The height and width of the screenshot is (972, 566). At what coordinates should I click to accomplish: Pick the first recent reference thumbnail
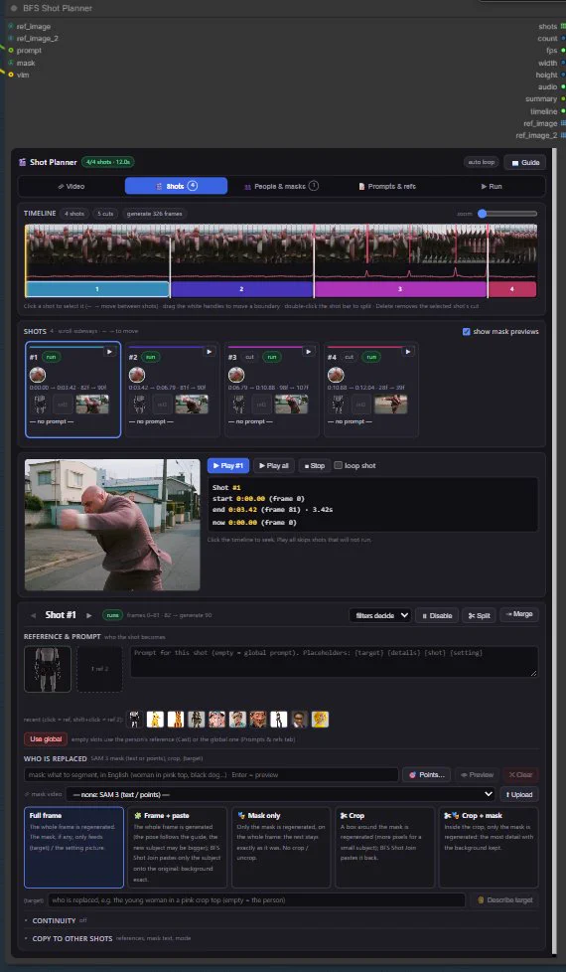(x=134, y=720)
